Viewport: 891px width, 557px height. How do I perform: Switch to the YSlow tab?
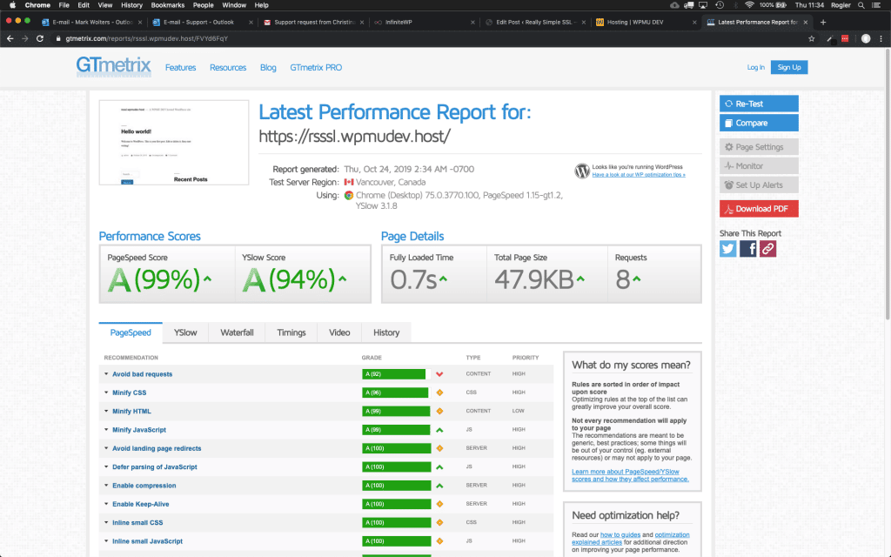185,332
